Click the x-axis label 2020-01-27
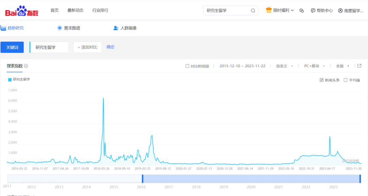368x196 pixels. pyautogui.click(x=184, y=168)
